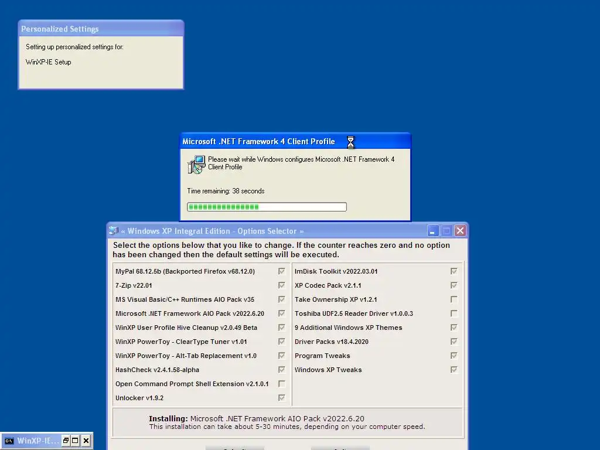Image resolution: width=600 pixels, height=450 pixels.
Task: Toggle MyPal 68.12.5b checkbox
Action: point(282,271)
